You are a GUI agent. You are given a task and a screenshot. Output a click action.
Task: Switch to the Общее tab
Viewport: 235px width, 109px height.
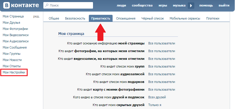(54, 18)
